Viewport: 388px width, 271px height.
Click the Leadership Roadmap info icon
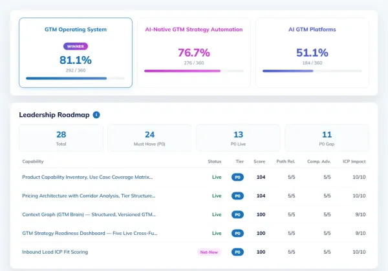96,115
